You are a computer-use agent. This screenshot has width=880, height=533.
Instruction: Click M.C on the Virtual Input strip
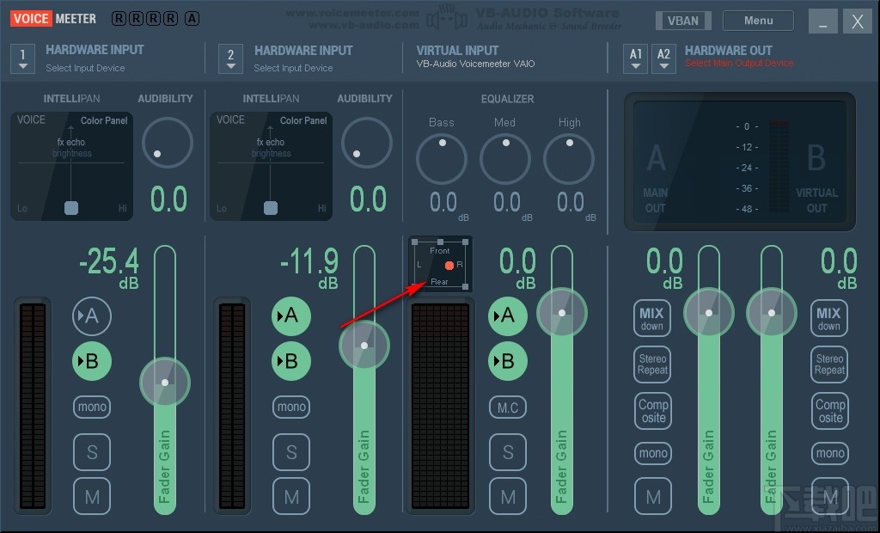coord(507,407)
